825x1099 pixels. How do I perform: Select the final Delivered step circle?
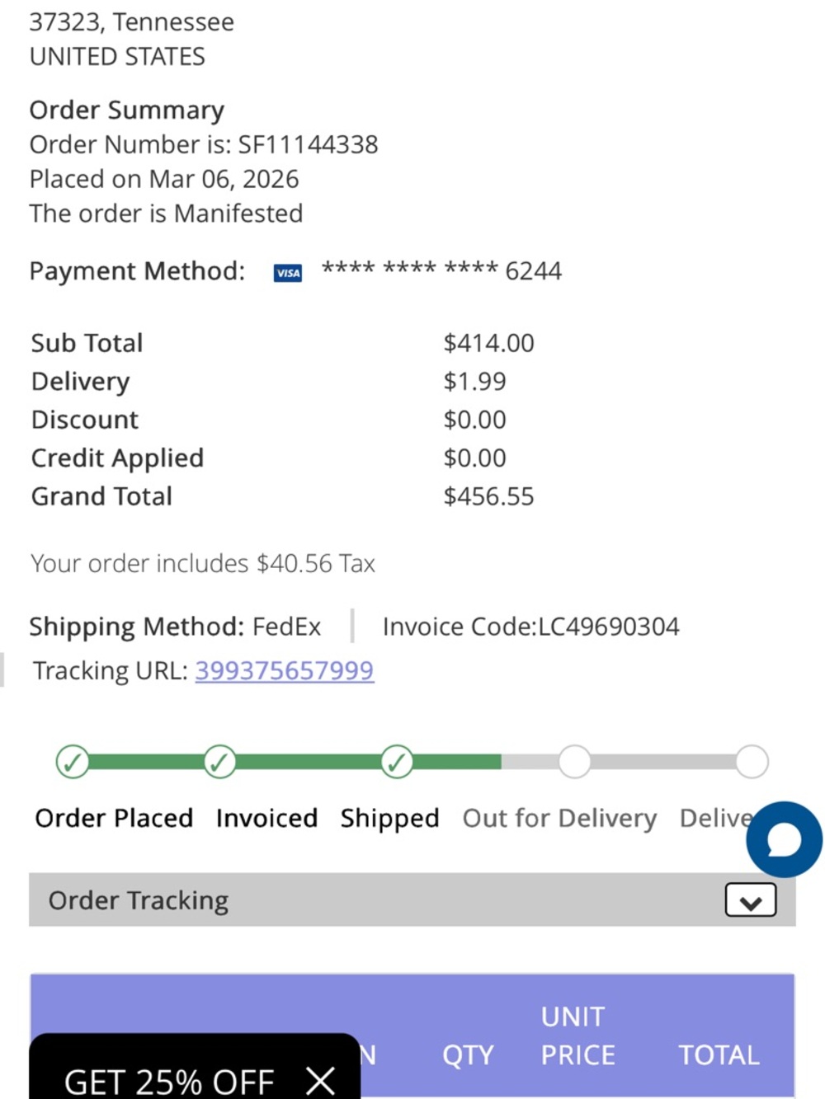(x=752, y=762)
